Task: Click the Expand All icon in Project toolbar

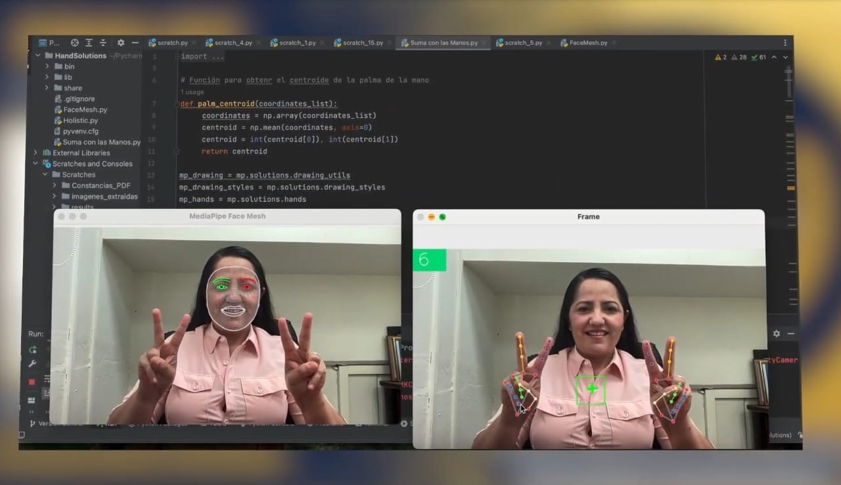Action: coord(89,43)
